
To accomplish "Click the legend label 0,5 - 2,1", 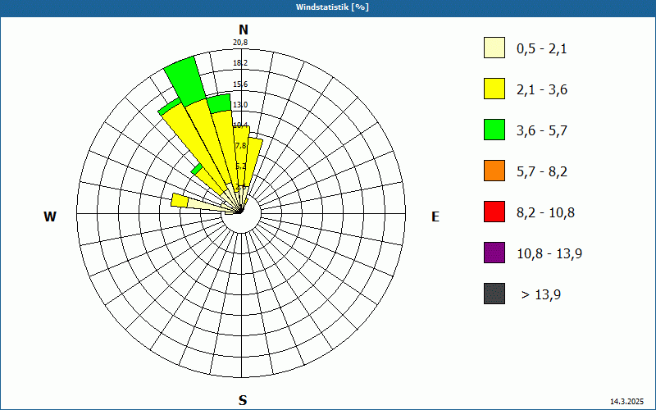I will click(542, 49).
